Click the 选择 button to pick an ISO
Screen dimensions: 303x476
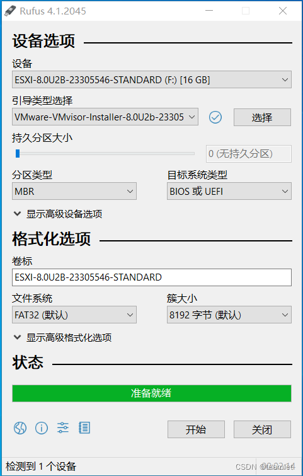tap(262, 117)
